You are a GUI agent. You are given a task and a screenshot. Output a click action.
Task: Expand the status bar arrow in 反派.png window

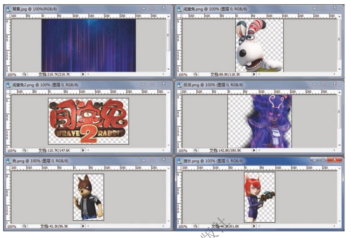coord(254,151)
